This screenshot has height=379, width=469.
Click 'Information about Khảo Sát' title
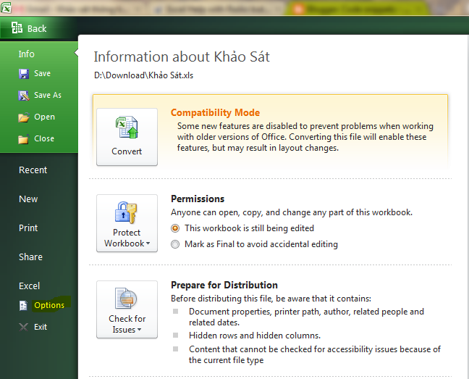(182, 57)
